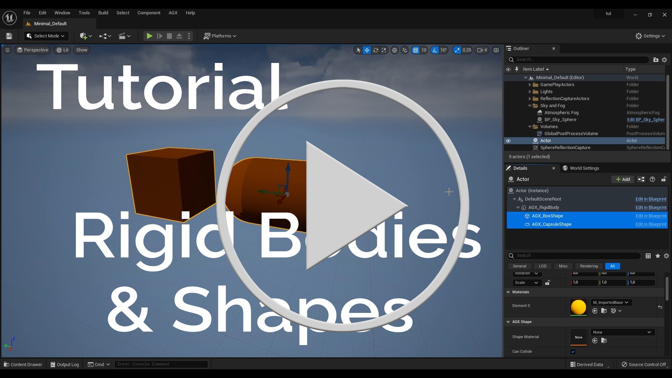Select the Translate/Move tool icon
This screenshot has width=672, height=378.
point(366,50)
